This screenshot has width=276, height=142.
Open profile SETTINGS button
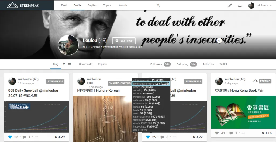pyautogui.click(x=124, y=41)
